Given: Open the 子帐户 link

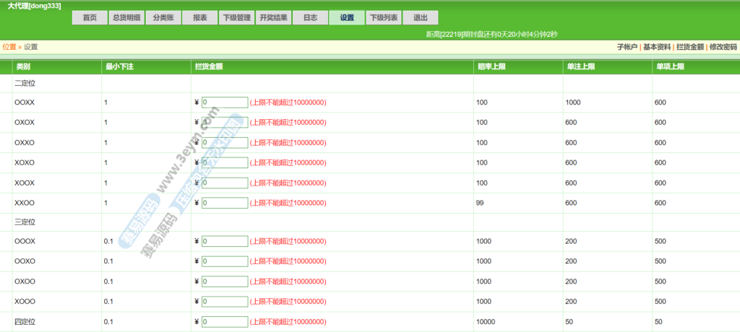Looking at the screenshot, I should [x=627, y=47].
